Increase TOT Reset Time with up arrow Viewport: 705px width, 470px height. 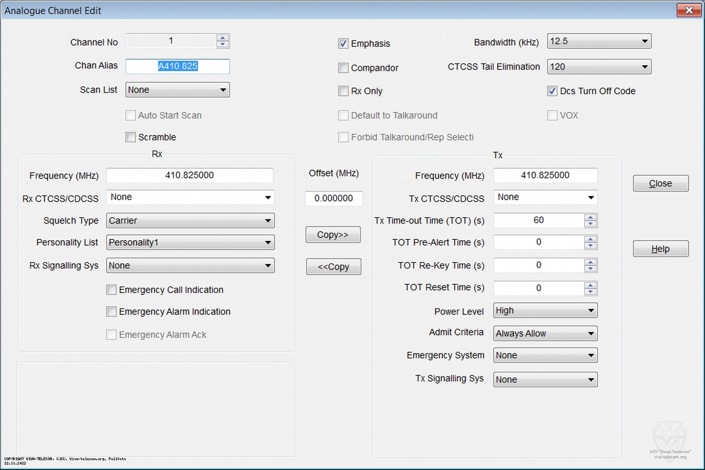point(590,285)
